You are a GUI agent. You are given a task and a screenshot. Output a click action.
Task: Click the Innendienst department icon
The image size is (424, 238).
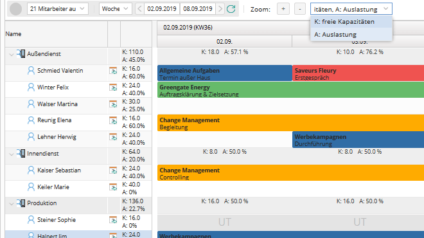point(21,154)
